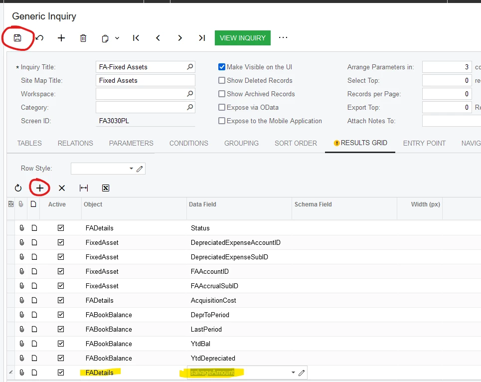This screenshot has height=382, width=481.
Task: Save the generic inquiry
Action: point(18,38)
